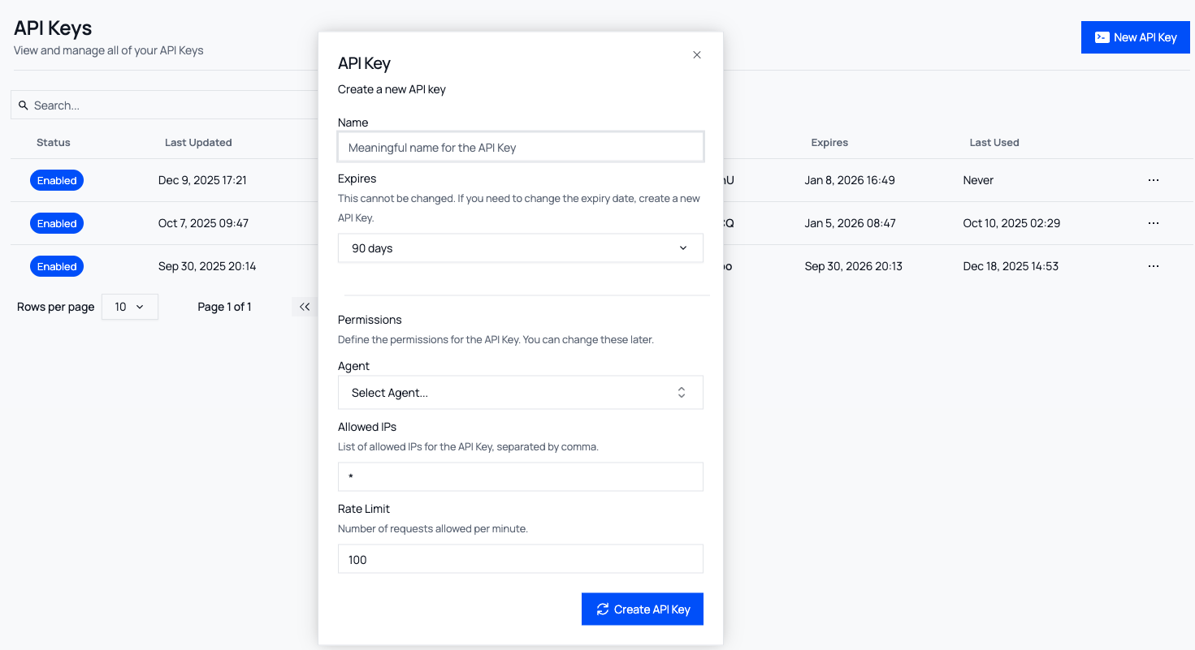Sort by the Last Updated column header

(x=198, y=143)
